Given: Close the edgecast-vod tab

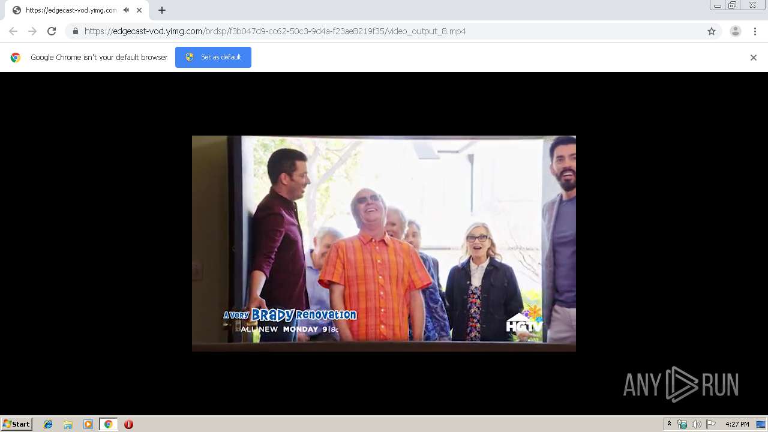Looking at the screenshot, I should [x=139, y=10].
